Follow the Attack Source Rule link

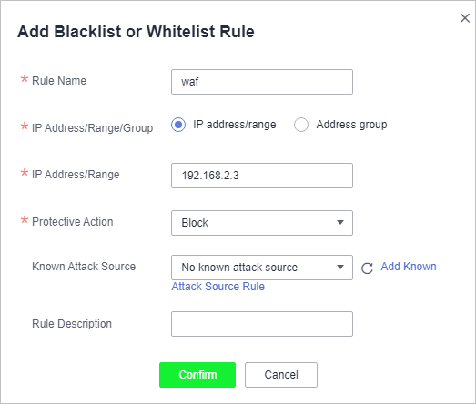[218, 287]
